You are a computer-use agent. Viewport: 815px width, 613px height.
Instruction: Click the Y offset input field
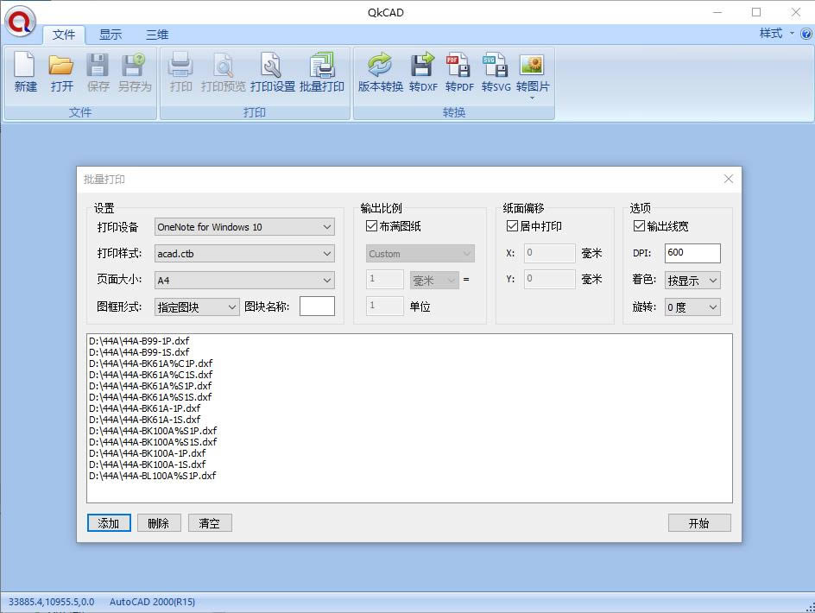pyautogui.click(x=549, y=279)
